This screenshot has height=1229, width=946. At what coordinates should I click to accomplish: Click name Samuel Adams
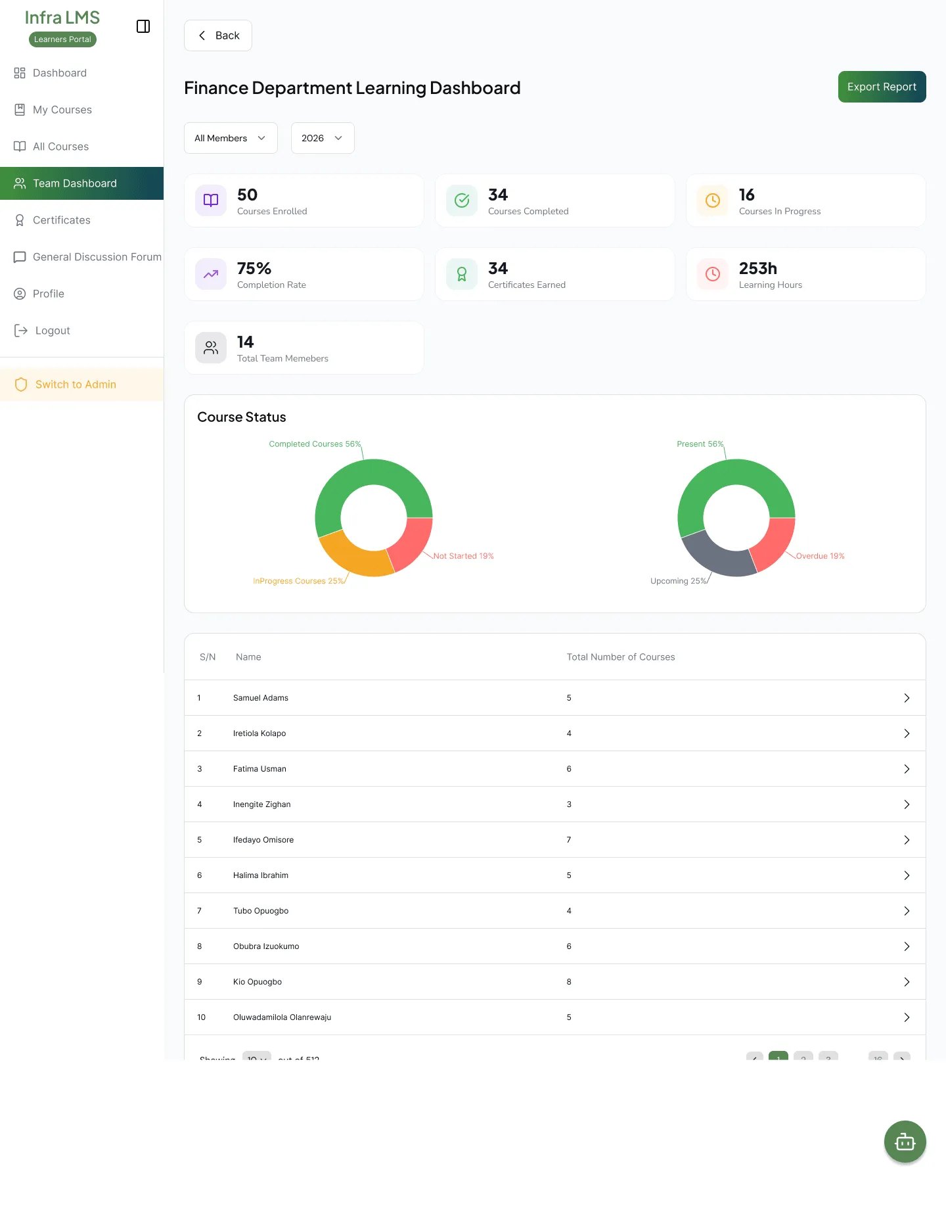coord(261,698)
